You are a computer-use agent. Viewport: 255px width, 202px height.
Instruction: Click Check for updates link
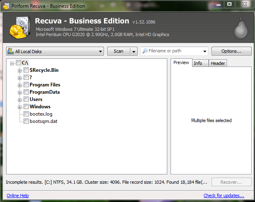click(x=224, y=196)
